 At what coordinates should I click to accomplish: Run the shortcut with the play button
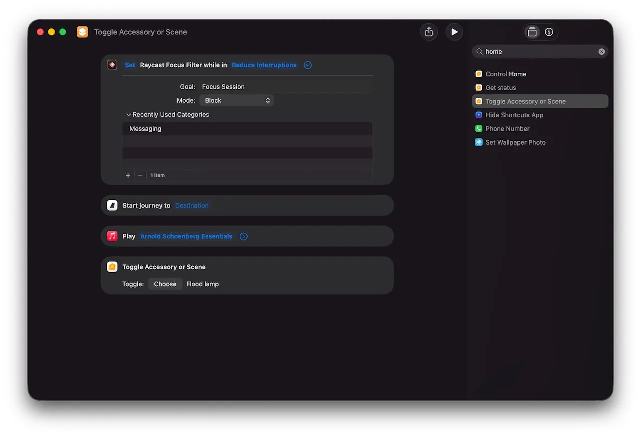(454, 31)
